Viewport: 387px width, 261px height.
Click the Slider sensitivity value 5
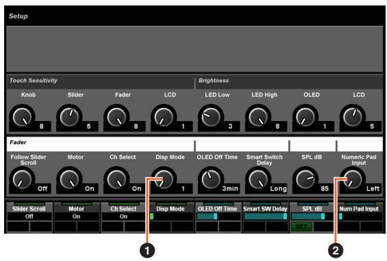click(88, 126)
